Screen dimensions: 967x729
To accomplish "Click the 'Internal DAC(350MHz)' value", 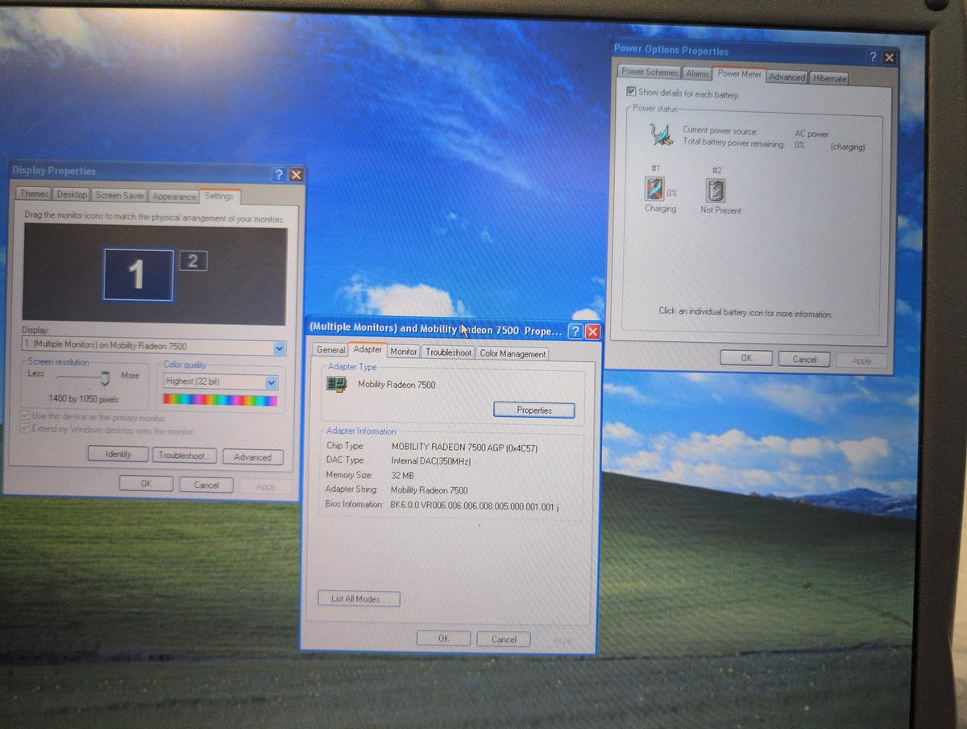I will click(x=431, y=461).
